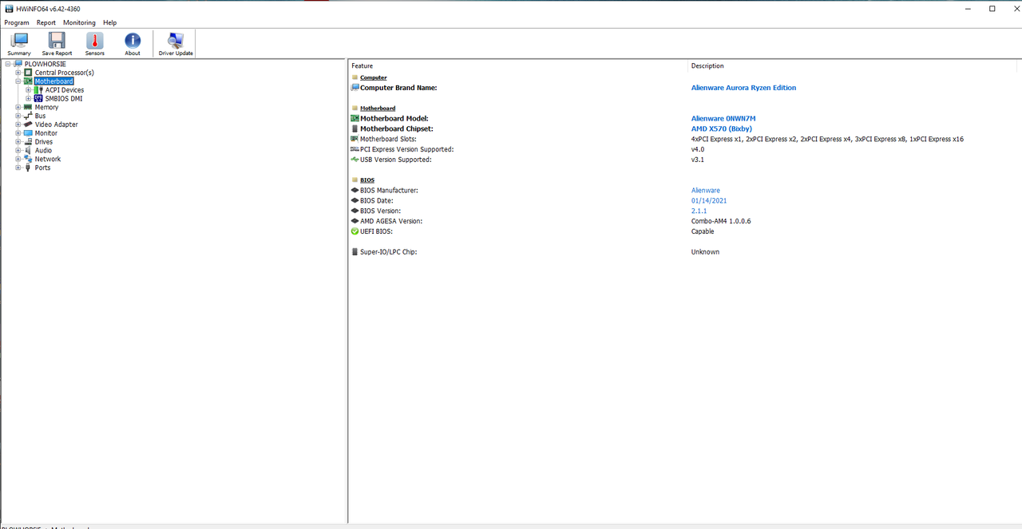Expand the Central Processor(s) node
Image resolution: width=1022 pixels, height=529 pixels.
pyautogui.click(x=18, y=73)
